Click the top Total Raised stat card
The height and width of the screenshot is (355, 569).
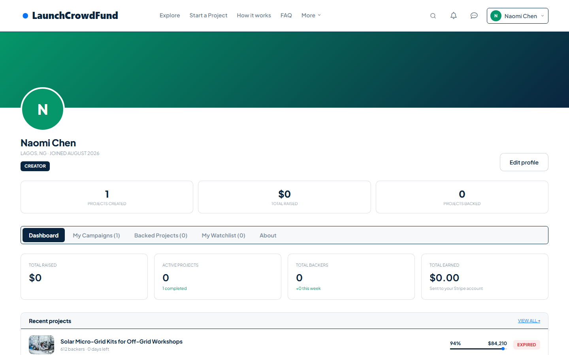point(284,197)
